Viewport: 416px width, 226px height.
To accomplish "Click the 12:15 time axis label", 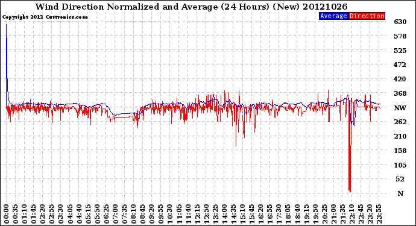I will (x=197, y=214).
